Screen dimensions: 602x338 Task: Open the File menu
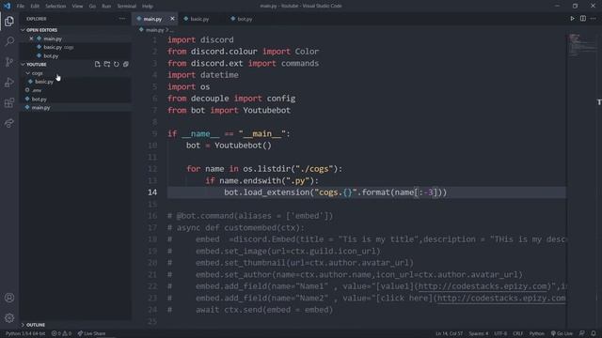[21, 7]
